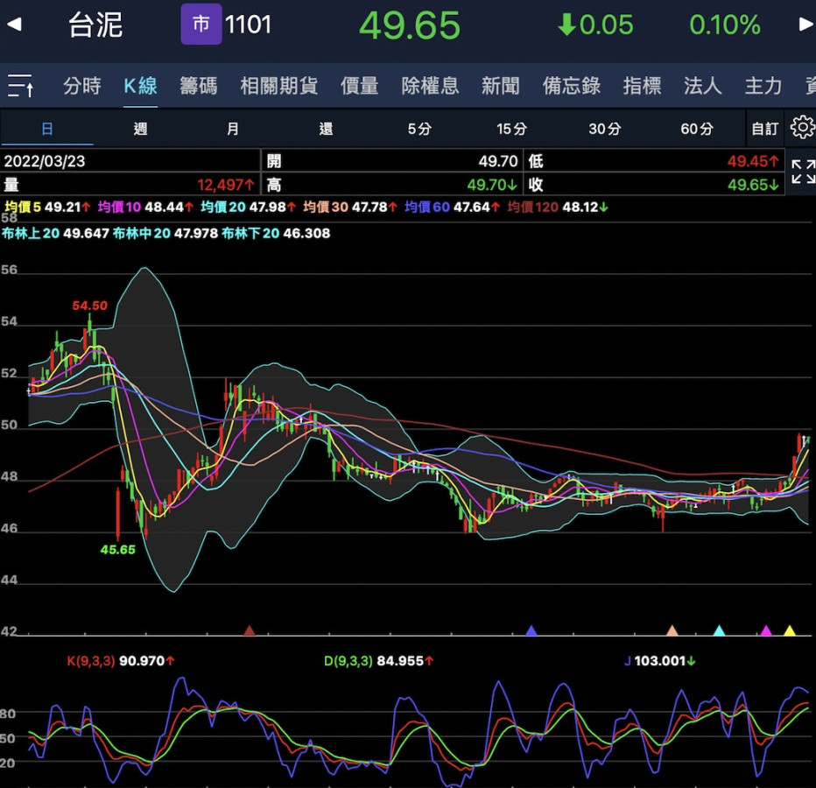Open 新聞 news section
This screenshot has height=788, width=816.
[x=500, y=86]
